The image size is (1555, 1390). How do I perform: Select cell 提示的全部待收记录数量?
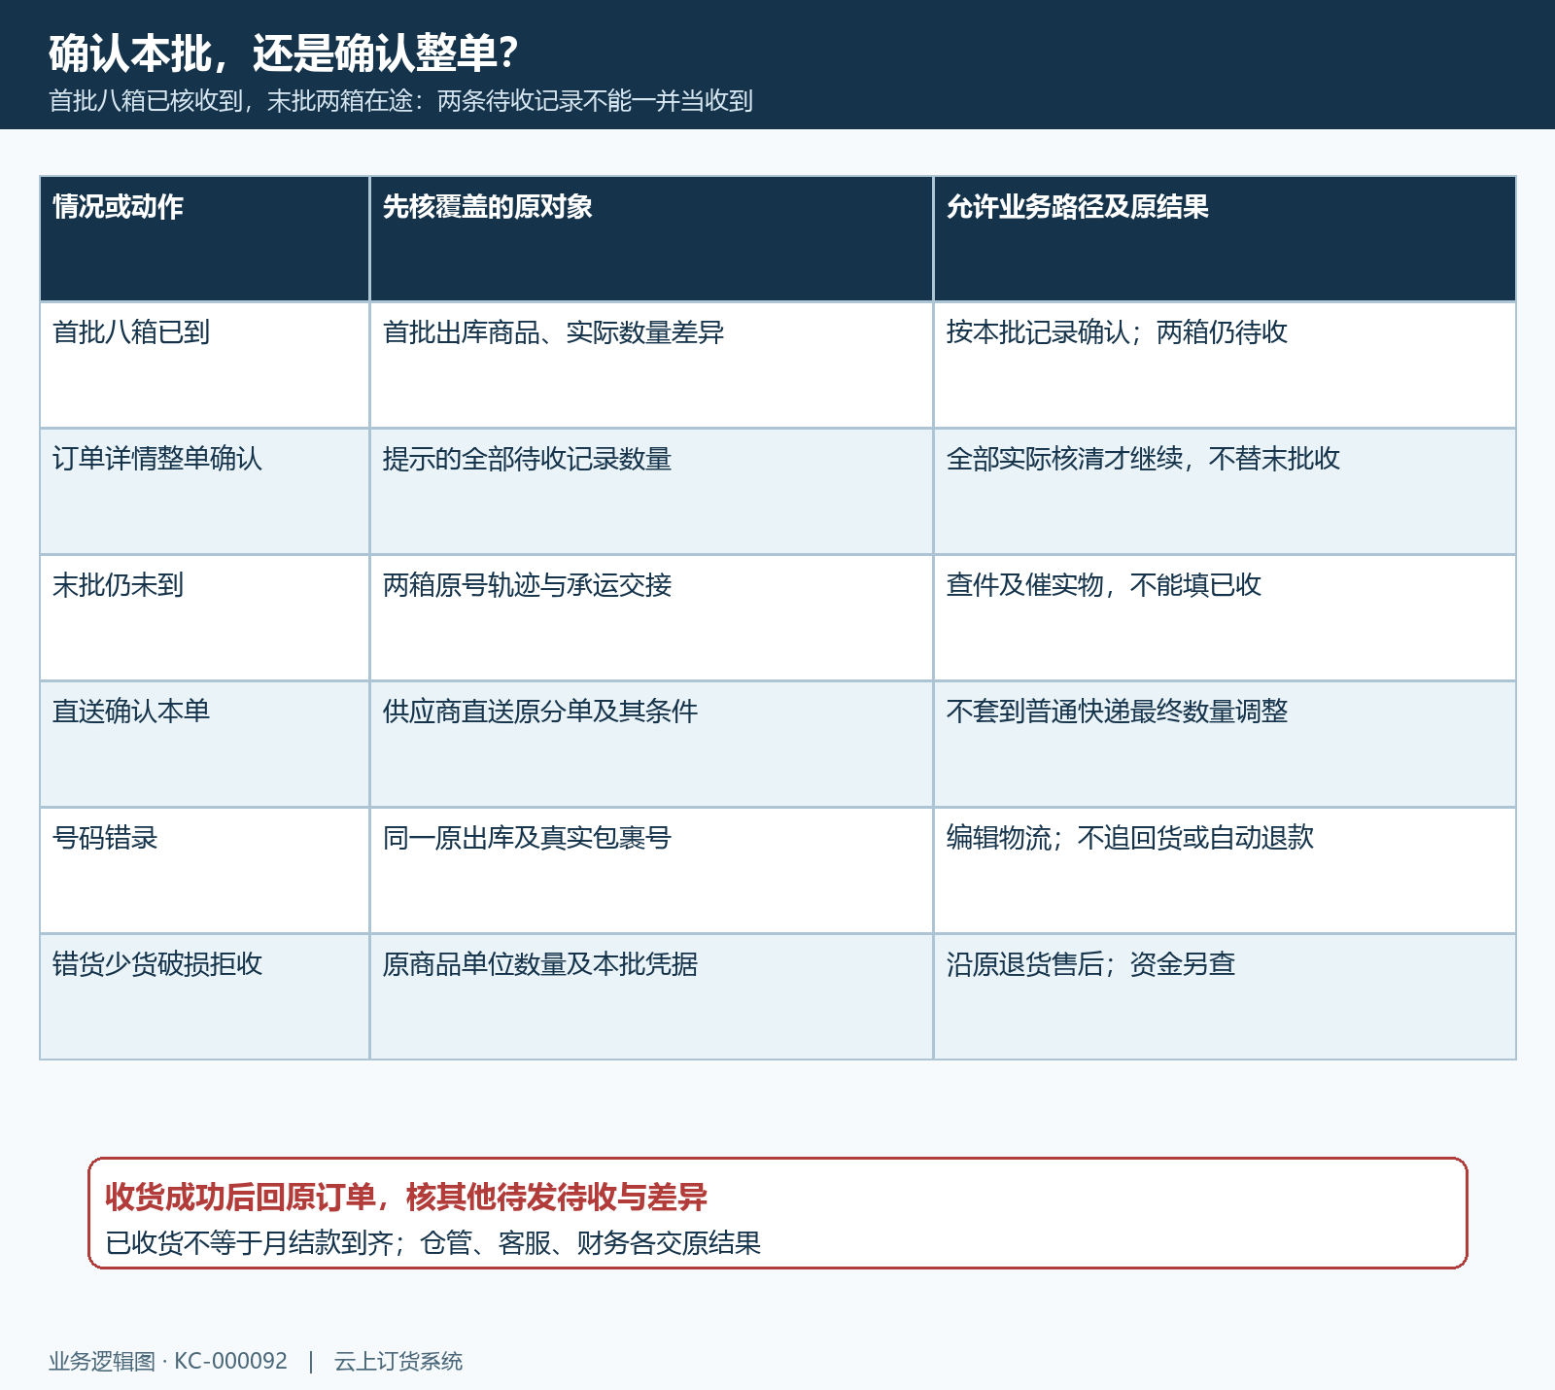651,491
